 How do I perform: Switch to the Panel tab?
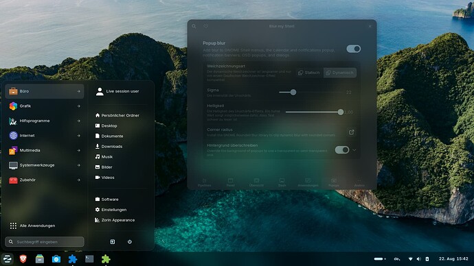click(230, 182)
